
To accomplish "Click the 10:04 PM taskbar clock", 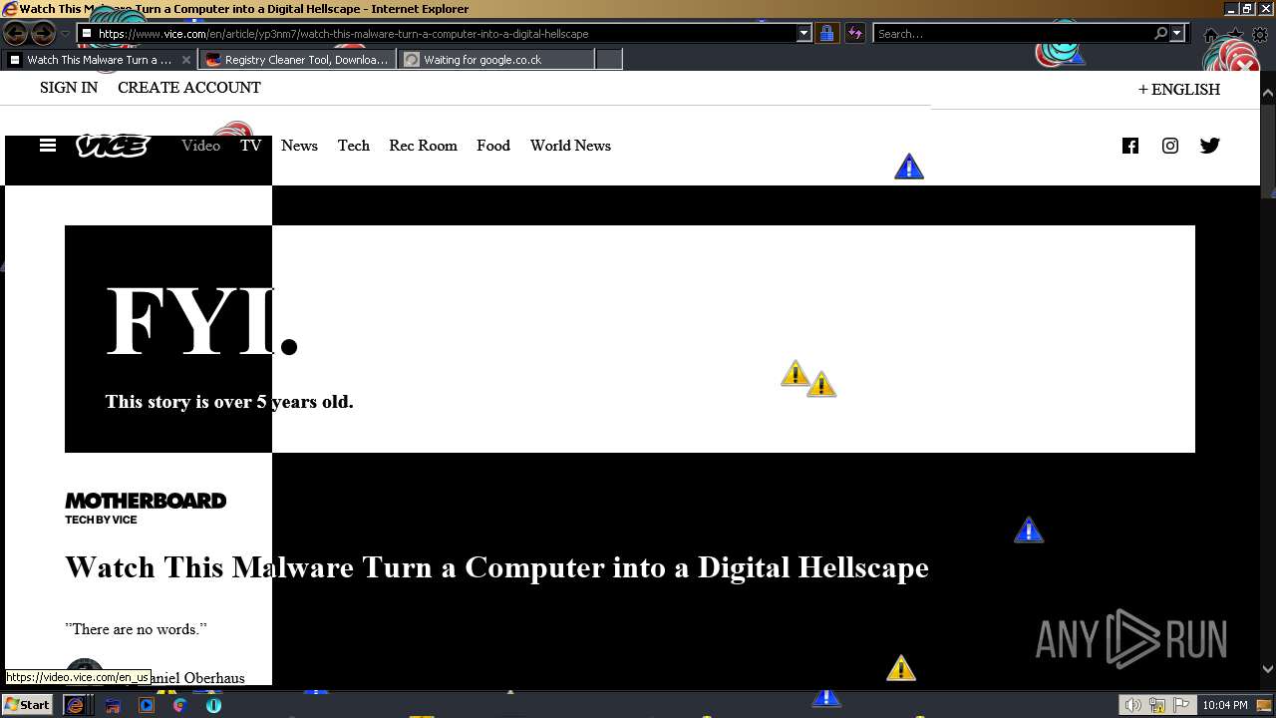I will pyautogui.click(x=1224, y=705).
